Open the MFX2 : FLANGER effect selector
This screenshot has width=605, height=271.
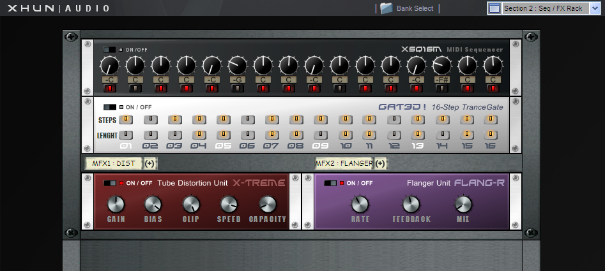(344, 163)
